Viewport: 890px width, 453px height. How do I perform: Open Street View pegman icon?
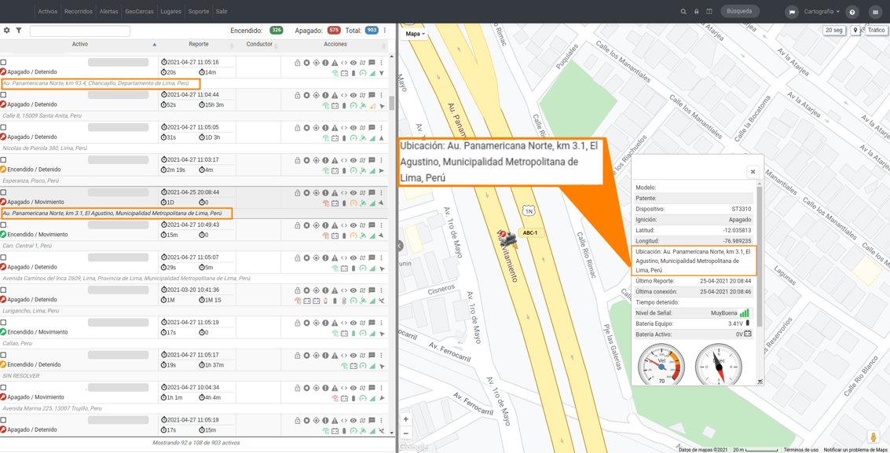pos(873,437)
